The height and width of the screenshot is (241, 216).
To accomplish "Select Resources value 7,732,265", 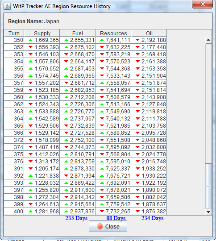I will click(113, 212).
